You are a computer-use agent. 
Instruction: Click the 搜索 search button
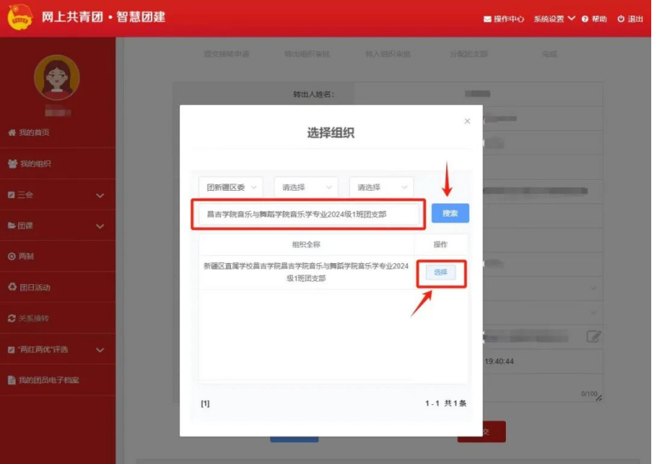[x=450, y=214]
